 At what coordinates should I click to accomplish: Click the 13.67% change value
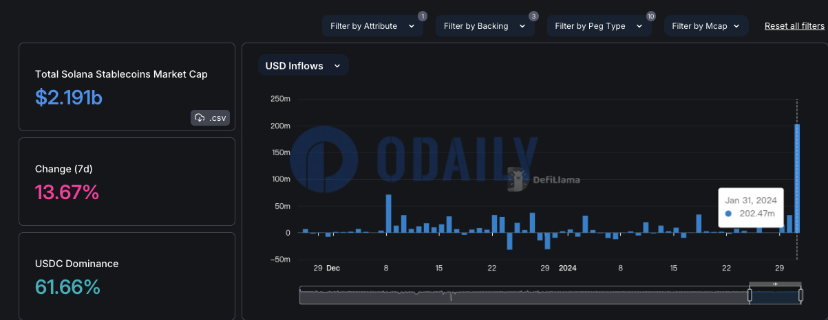(67, 192)
